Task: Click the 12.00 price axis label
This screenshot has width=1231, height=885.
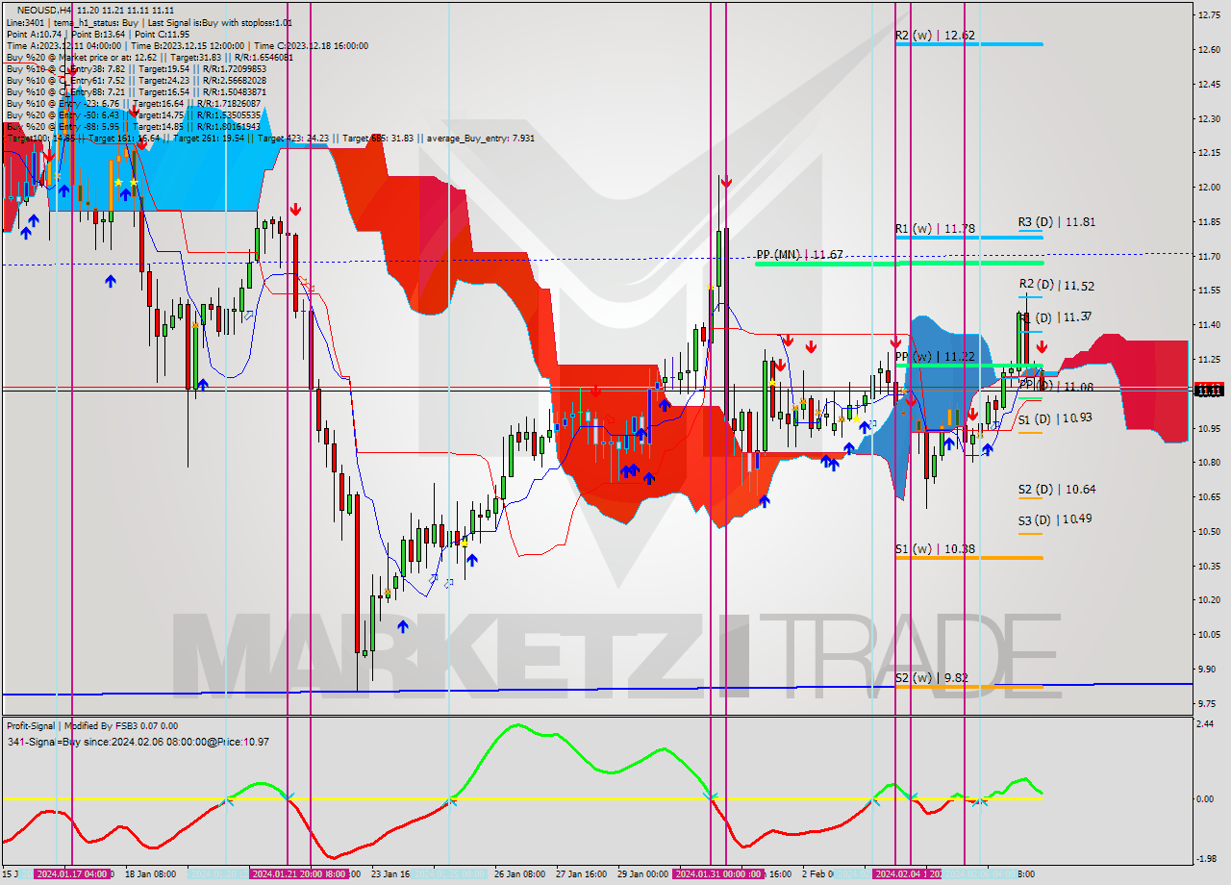Action: [x=1208, y=187]
